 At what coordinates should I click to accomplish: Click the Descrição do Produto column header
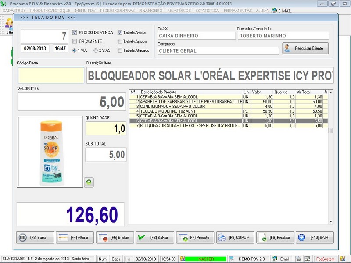coord(191,92)
